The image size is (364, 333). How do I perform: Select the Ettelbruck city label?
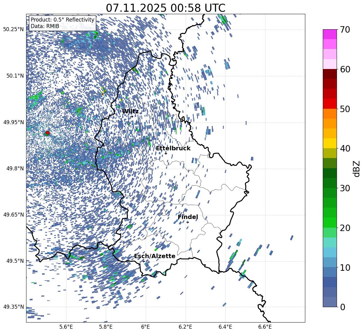173,148
